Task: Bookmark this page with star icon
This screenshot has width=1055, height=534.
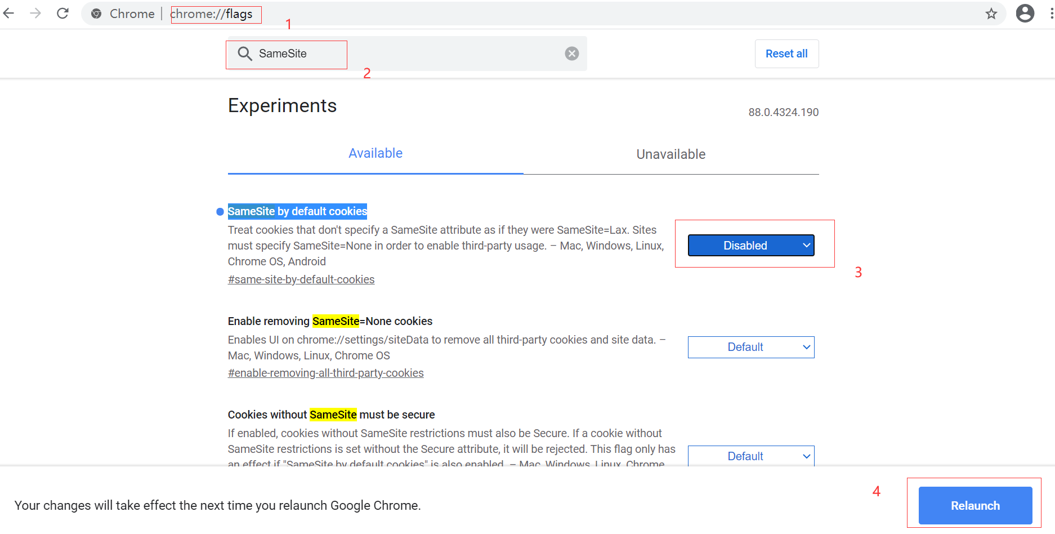Action: (x=991, y=14)
